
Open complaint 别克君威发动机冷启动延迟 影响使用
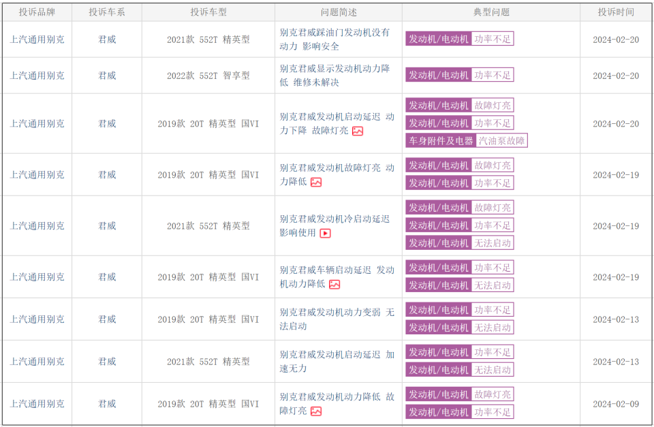point(334,226)
